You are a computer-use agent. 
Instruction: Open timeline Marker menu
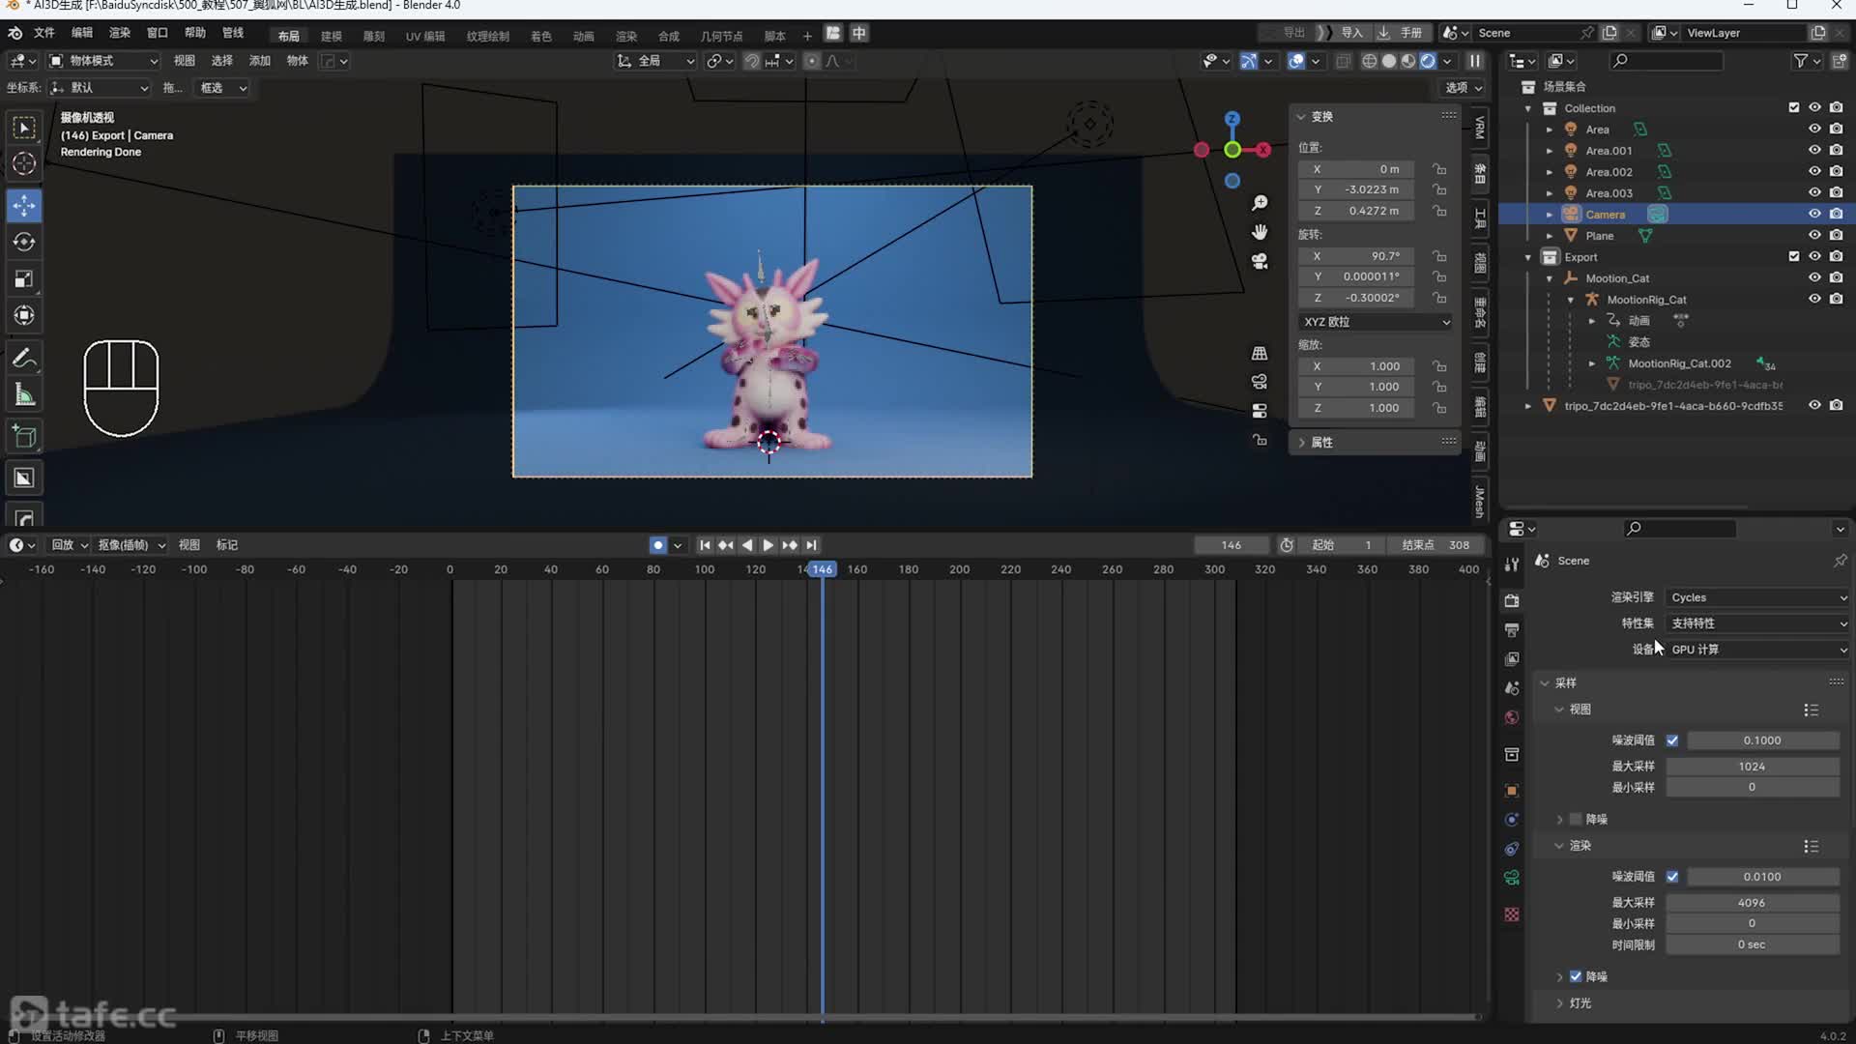click(227, 545)
